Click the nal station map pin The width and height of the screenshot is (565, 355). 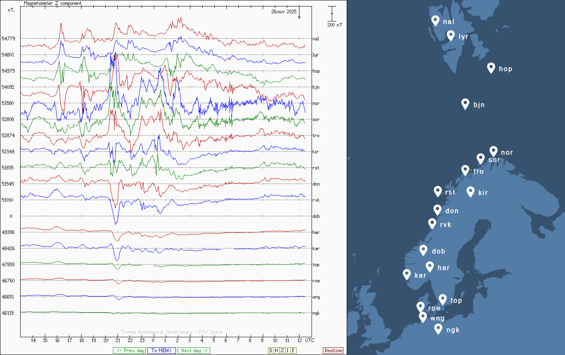click(435, 21)
